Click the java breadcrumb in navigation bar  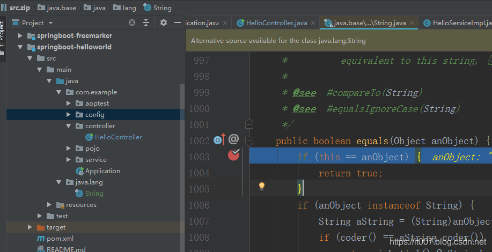(x=95, y=8)
